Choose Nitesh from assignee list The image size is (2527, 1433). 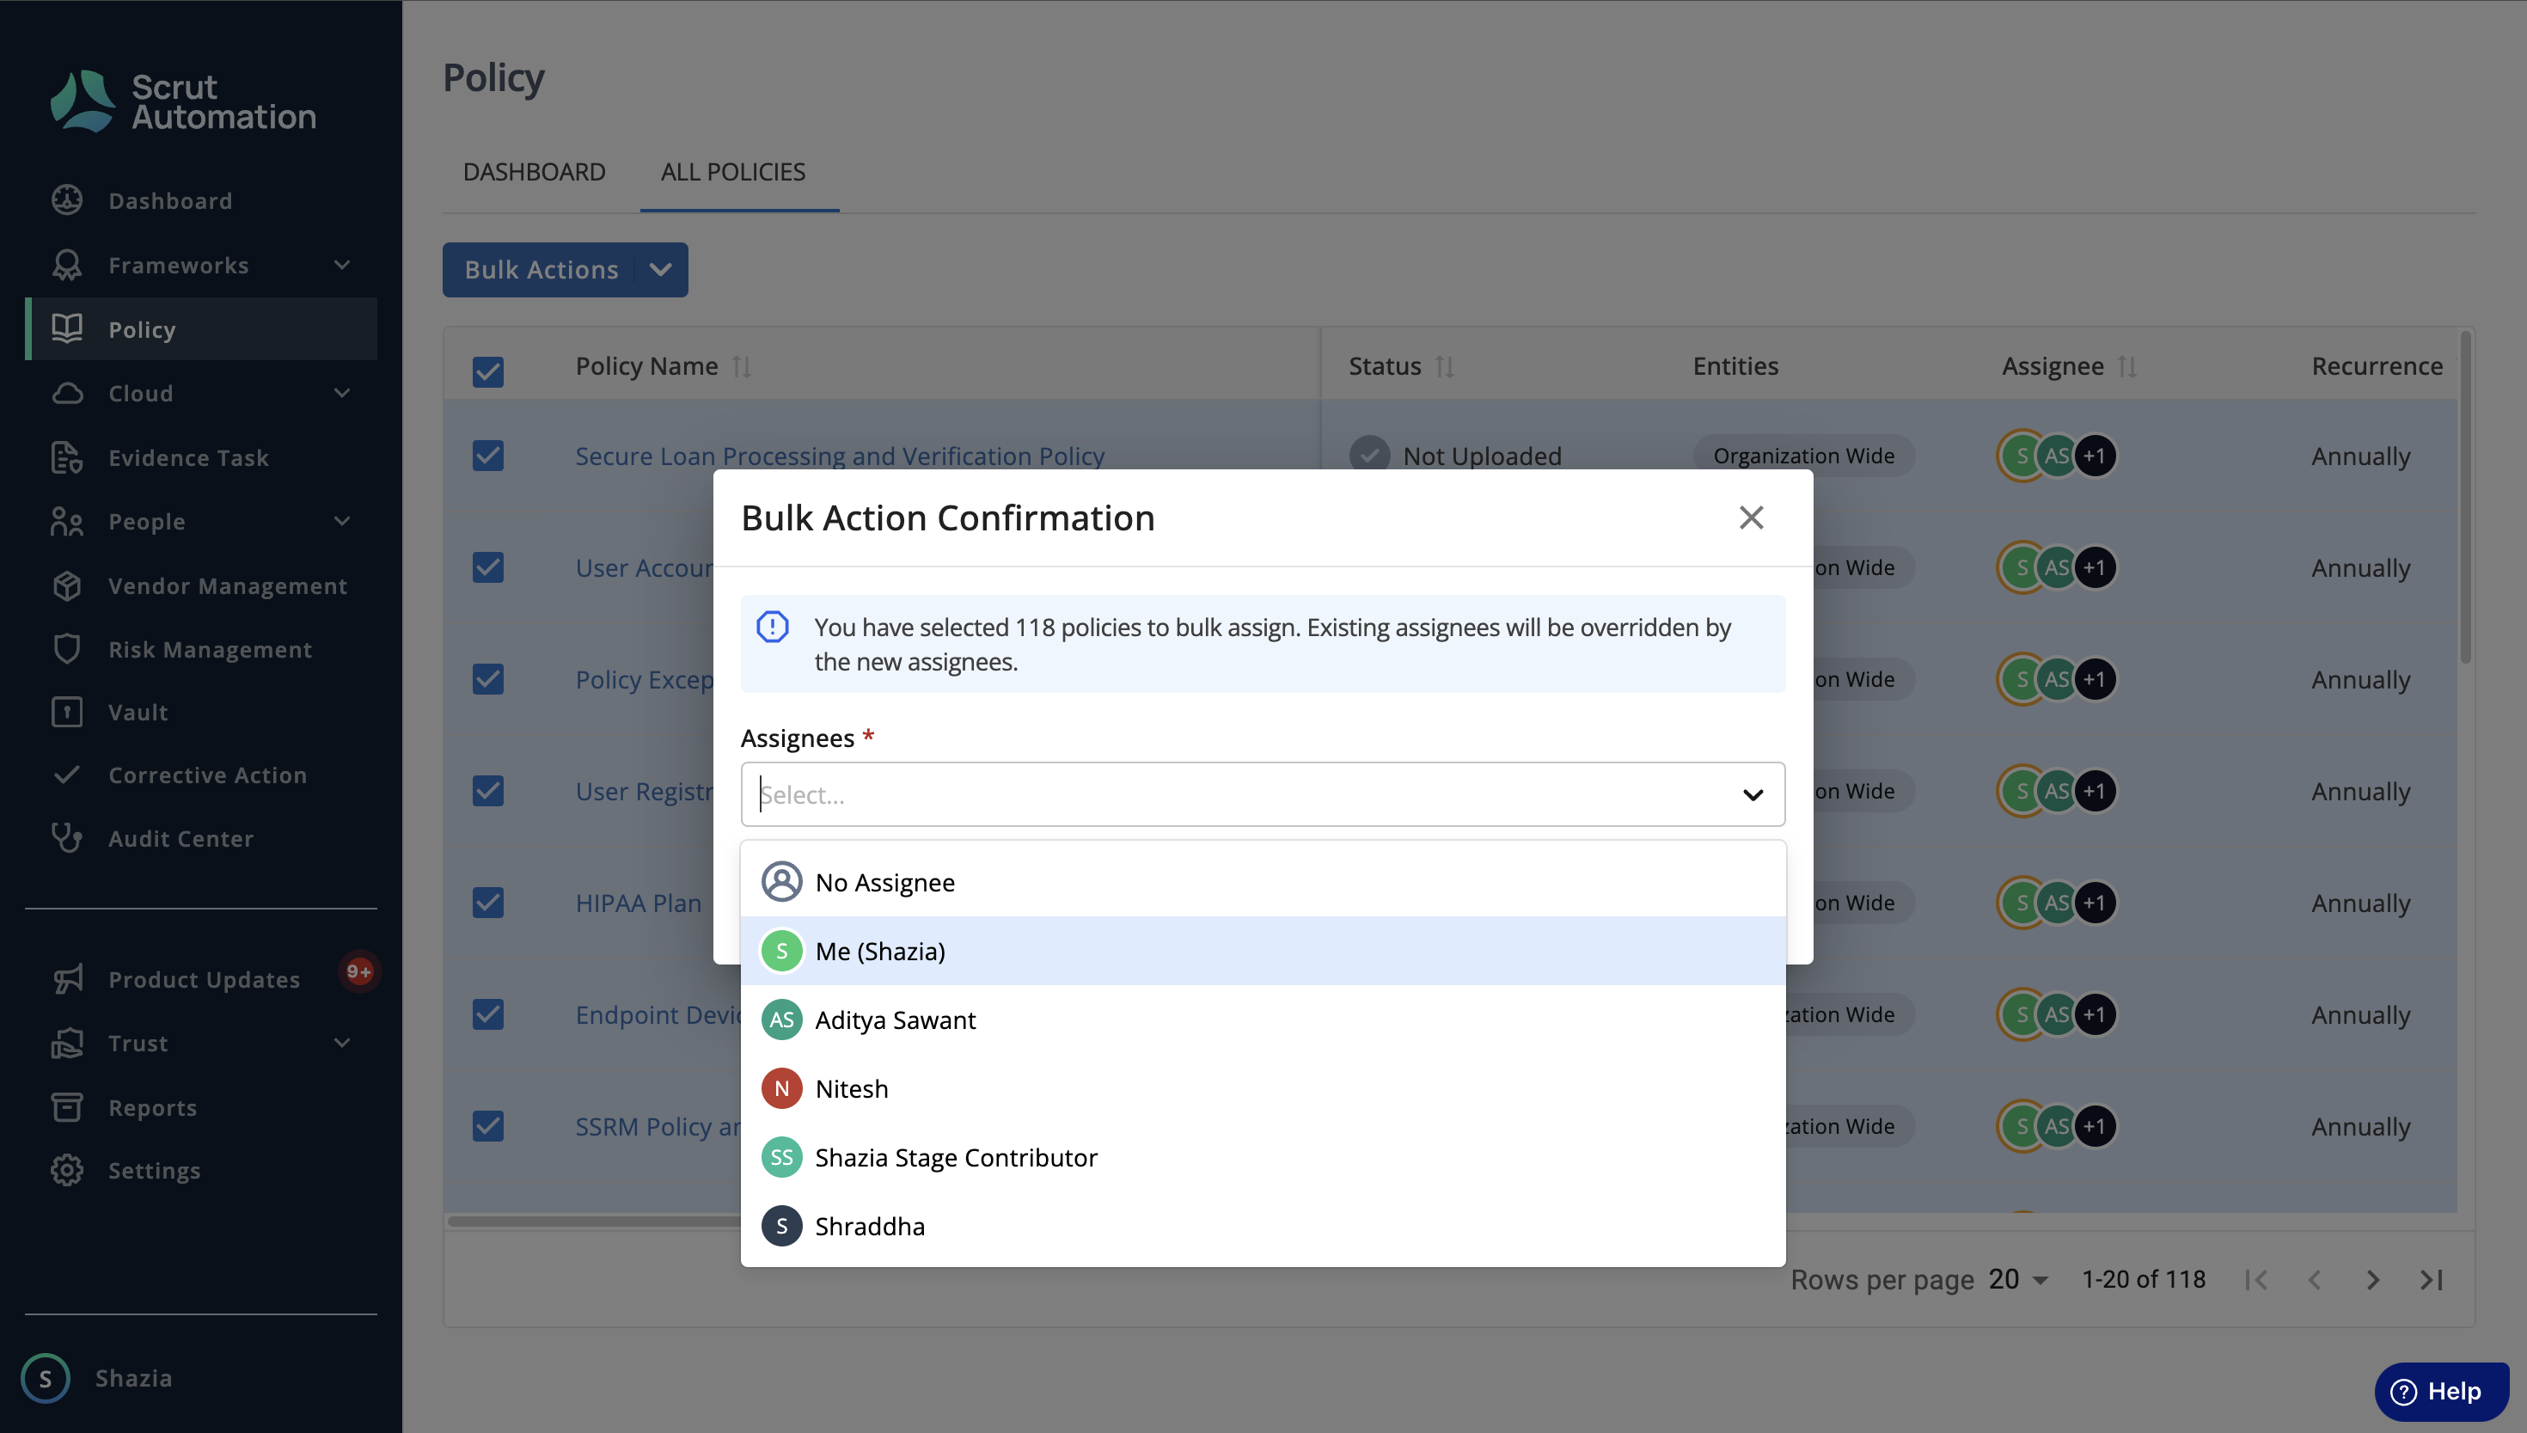(x=1263, y=1088)
